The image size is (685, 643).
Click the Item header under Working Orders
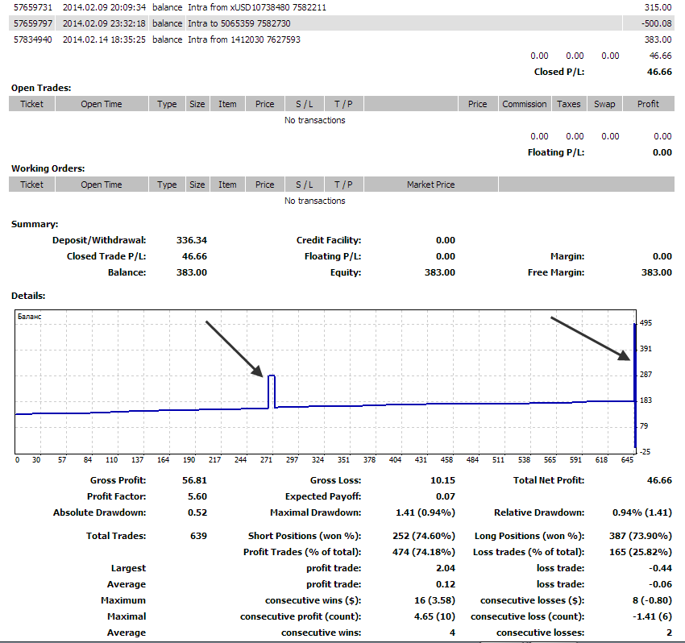tap(227, 185)
